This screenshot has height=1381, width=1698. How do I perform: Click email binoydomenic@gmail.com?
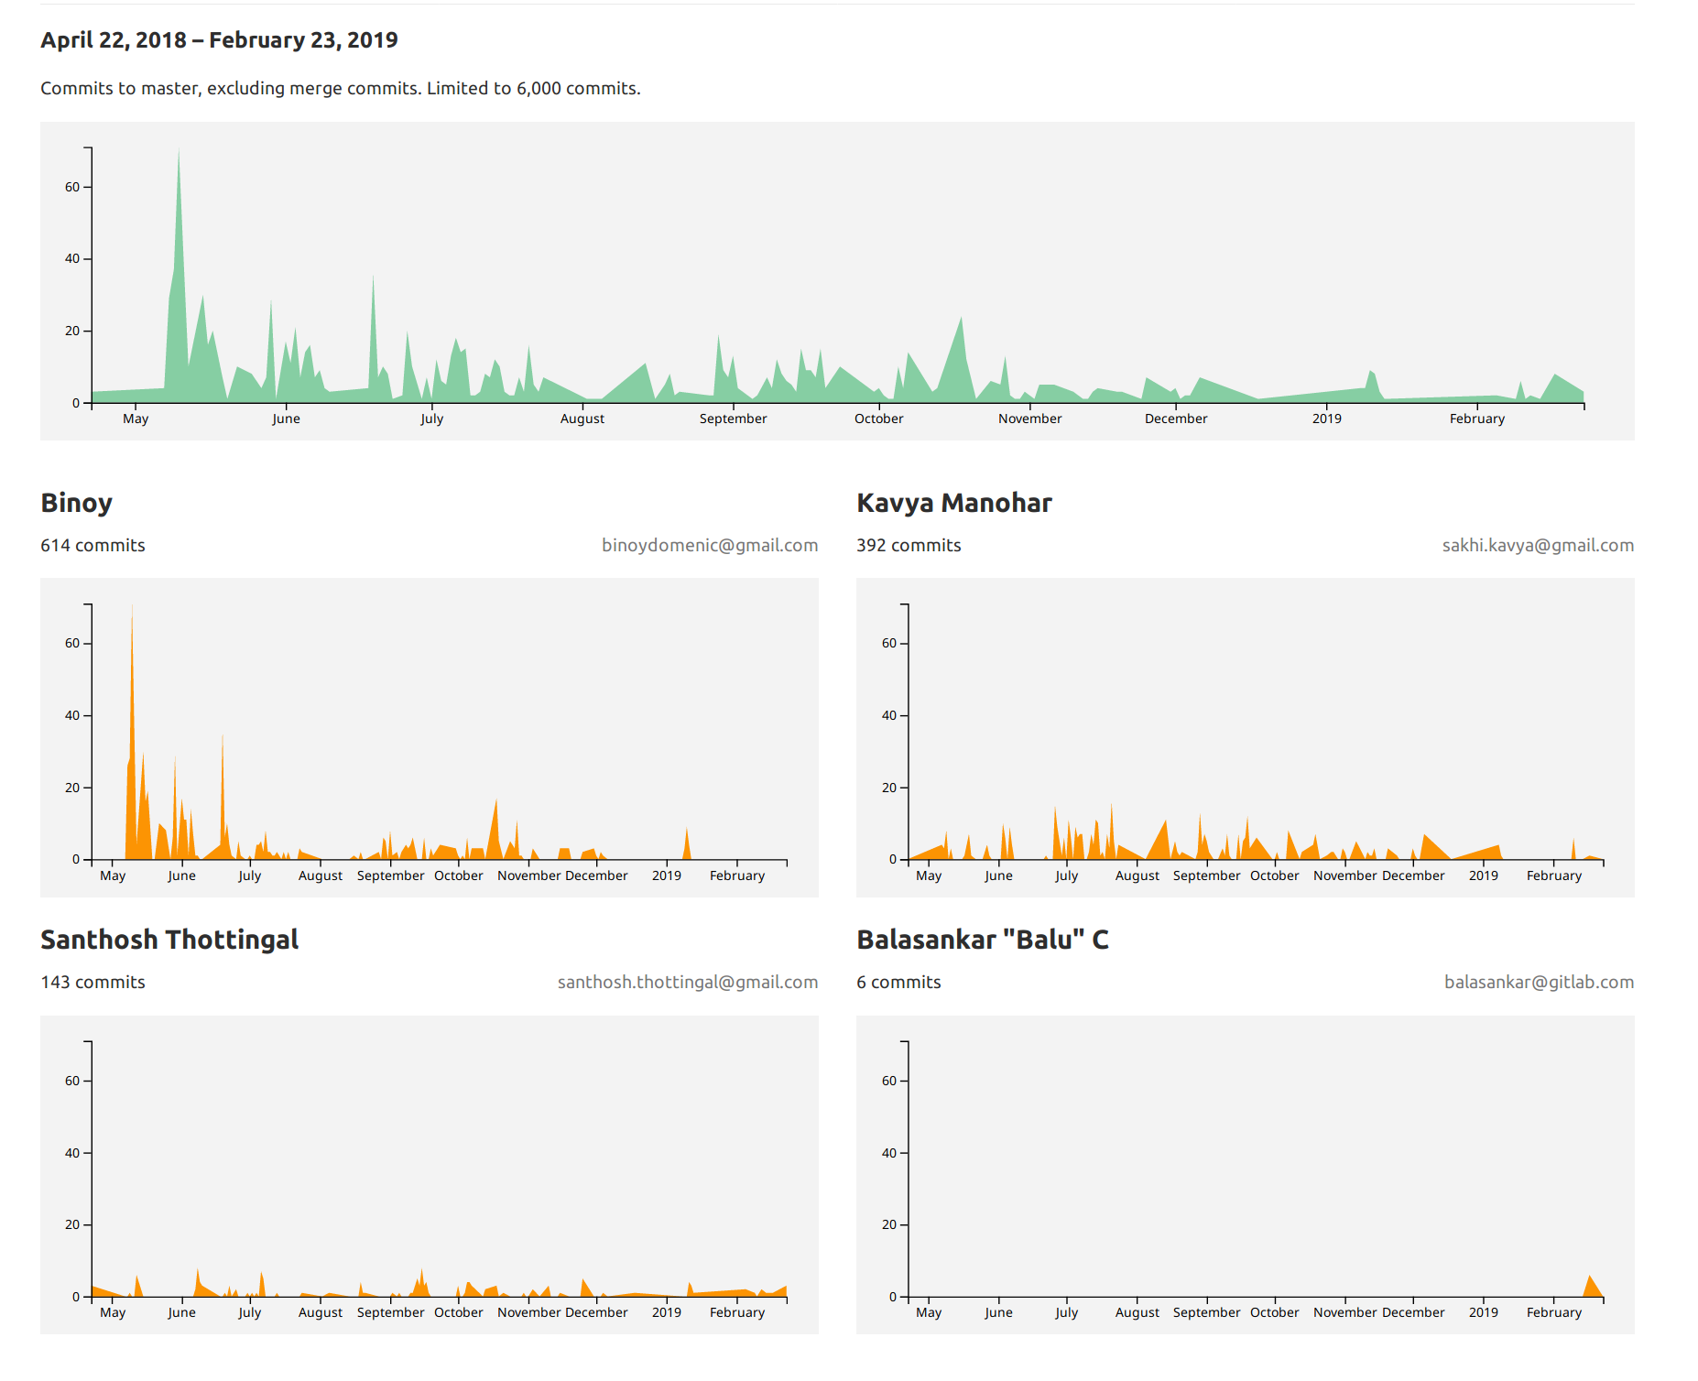tap(710, 546)
